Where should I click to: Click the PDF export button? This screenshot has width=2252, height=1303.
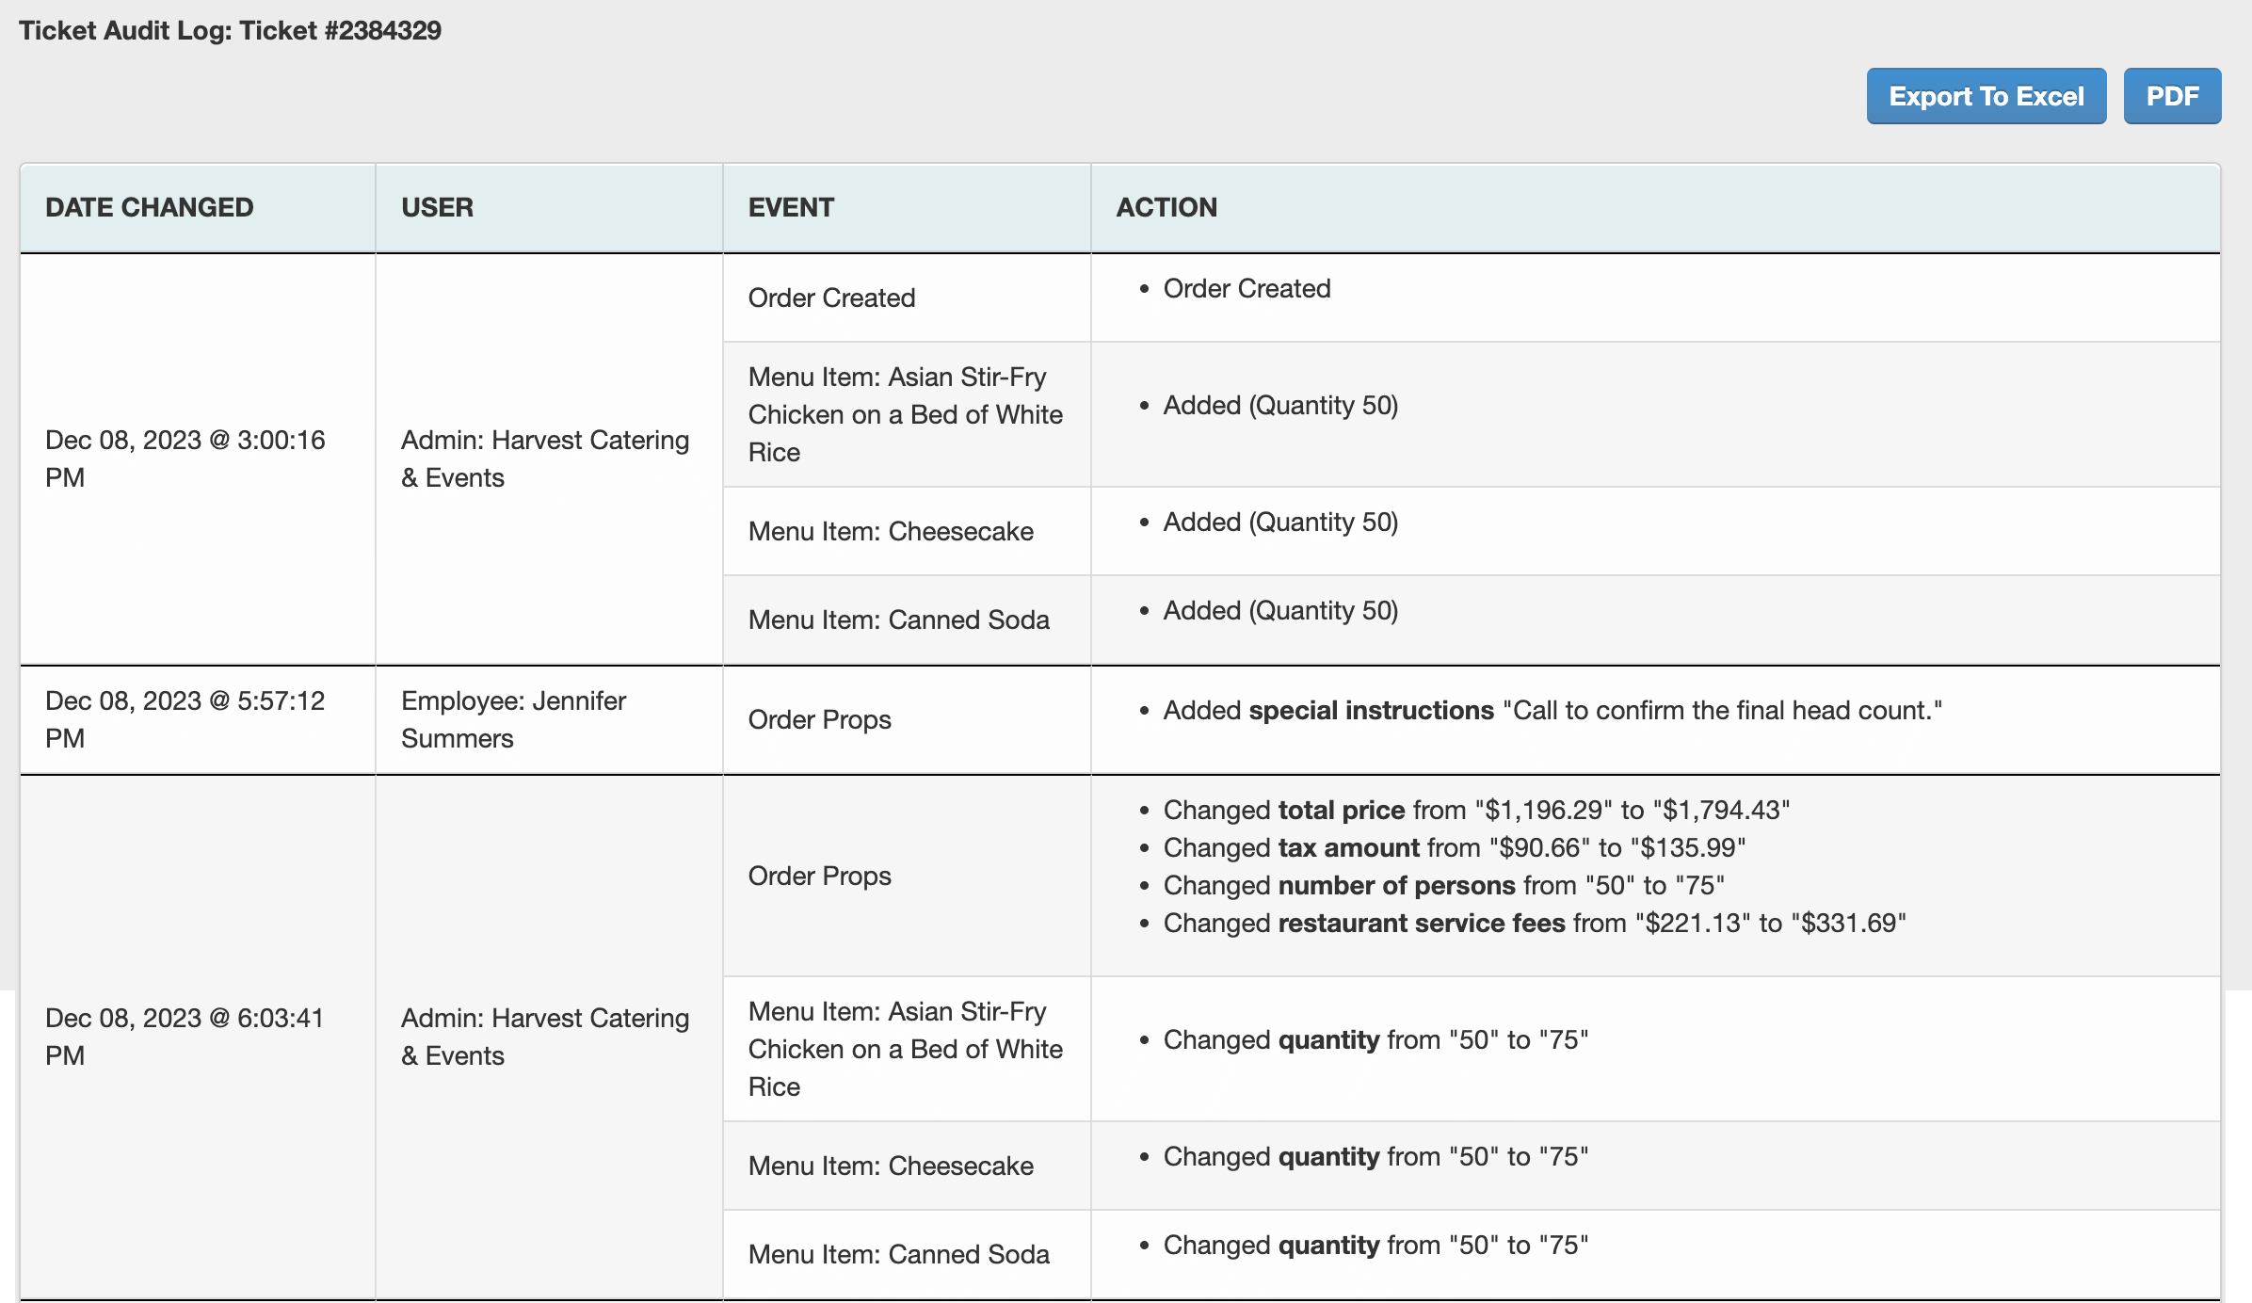tap(2171, 96)
